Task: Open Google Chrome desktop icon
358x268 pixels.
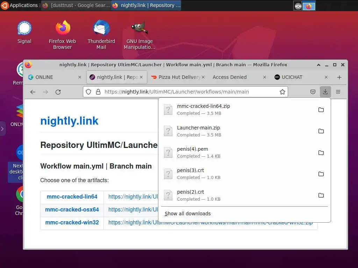Action: point(19,201)
